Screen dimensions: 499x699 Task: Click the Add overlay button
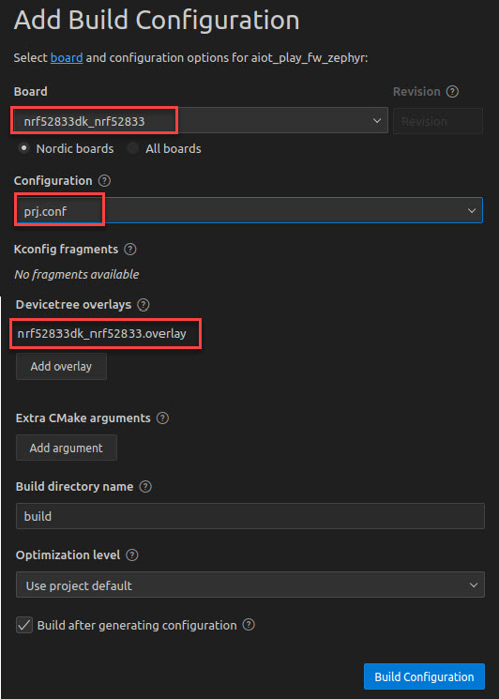[x=61, y=367]
